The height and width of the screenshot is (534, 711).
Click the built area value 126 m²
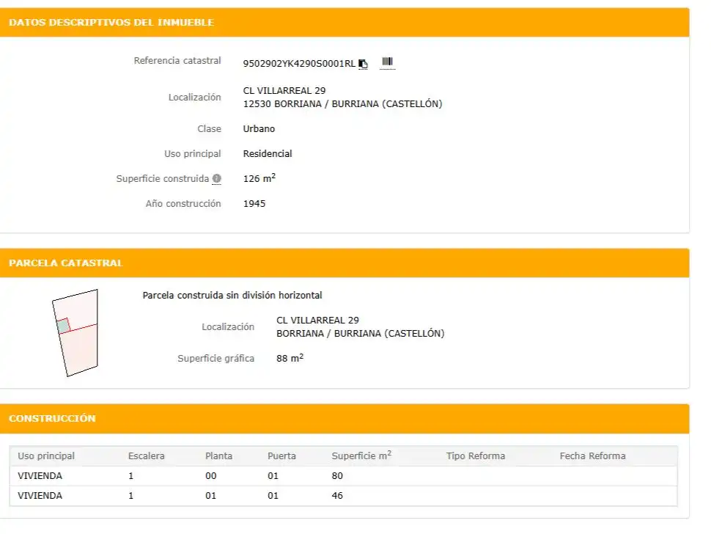259,178
